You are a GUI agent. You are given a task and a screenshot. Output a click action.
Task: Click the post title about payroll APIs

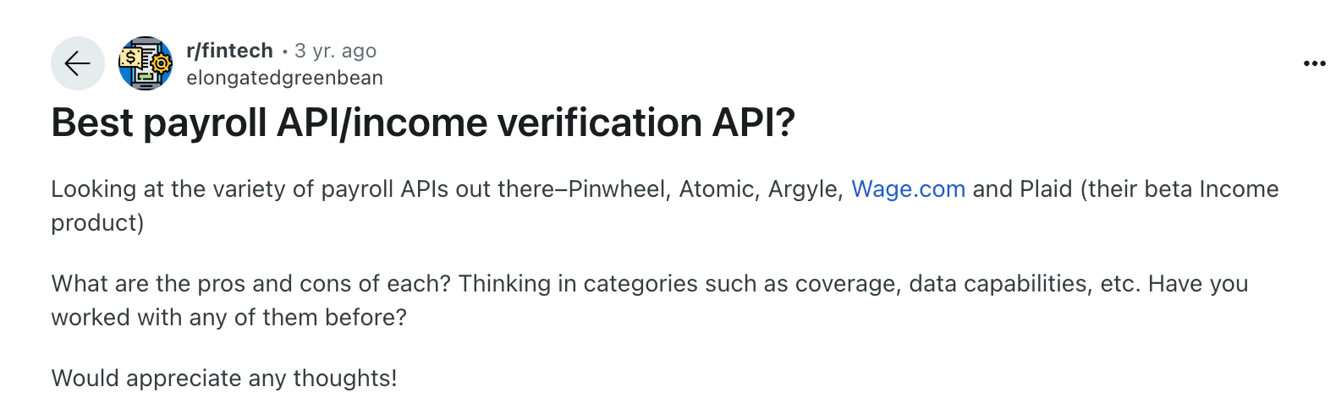423,123
